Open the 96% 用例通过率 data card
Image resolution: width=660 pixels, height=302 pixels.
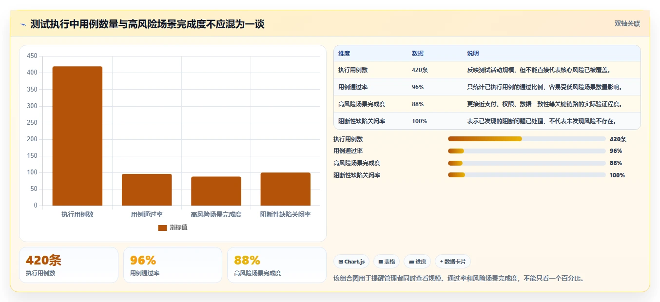pyautogui.click(x=173, y=265)
